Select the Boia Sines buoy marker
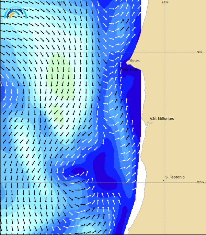The width and height of the screenshot is (206, 235). coord(119,72)
